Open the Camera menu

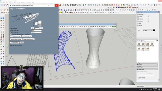[11, 3]
